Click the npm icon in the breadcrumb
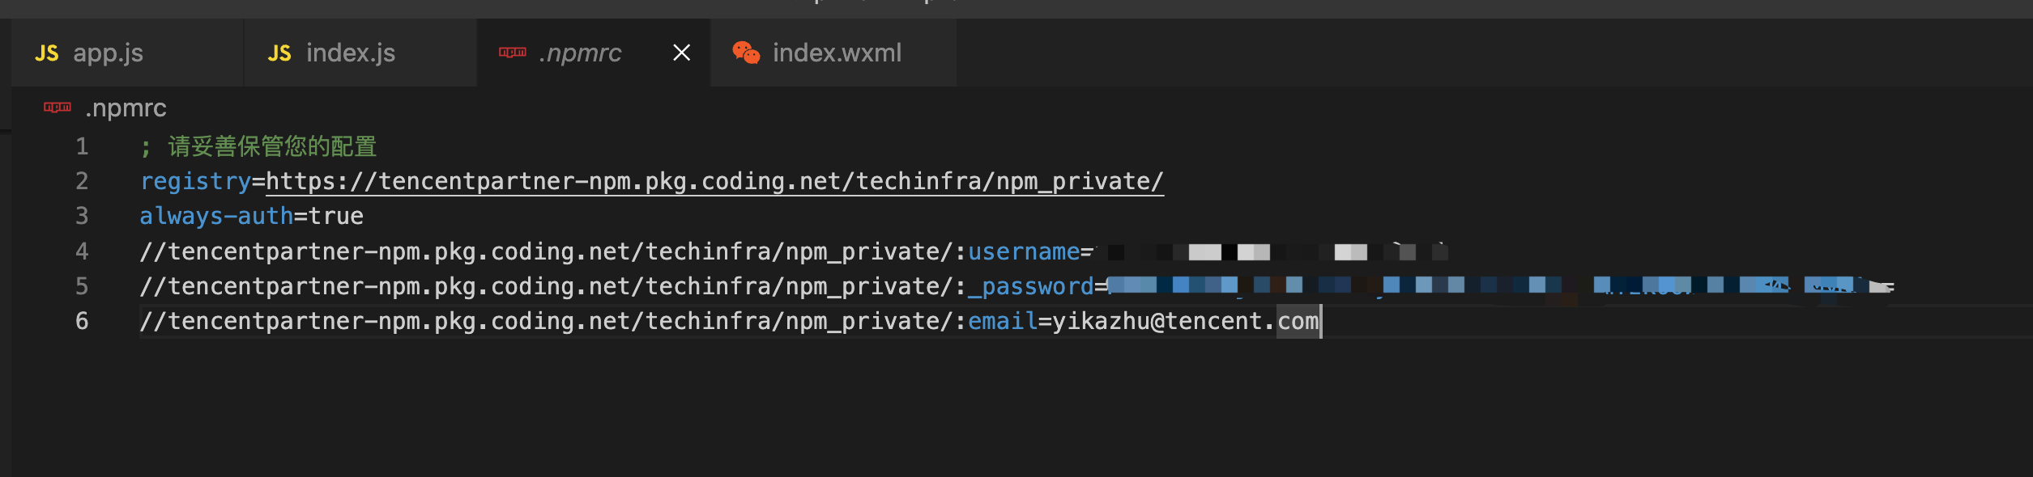The image size is (2033, 477). [x=58, y=108]
